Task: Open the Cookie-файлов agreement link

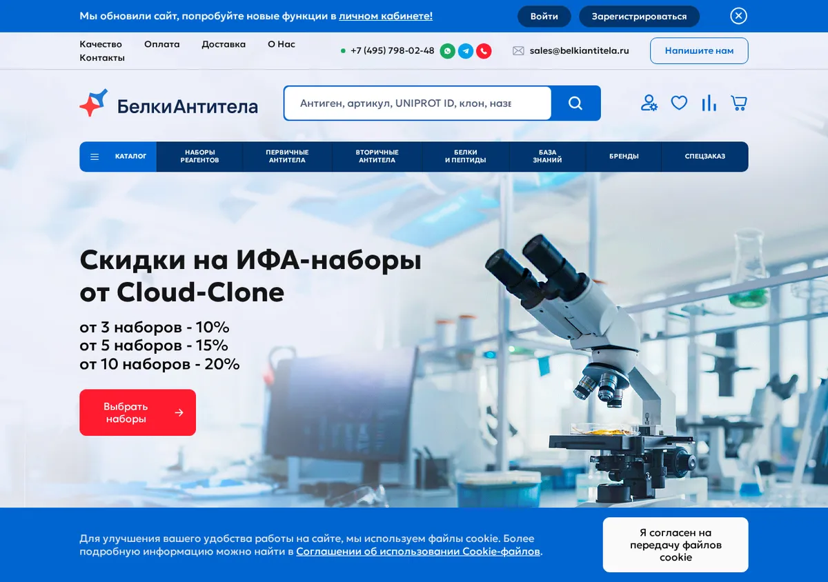Action: click(418, 552)
